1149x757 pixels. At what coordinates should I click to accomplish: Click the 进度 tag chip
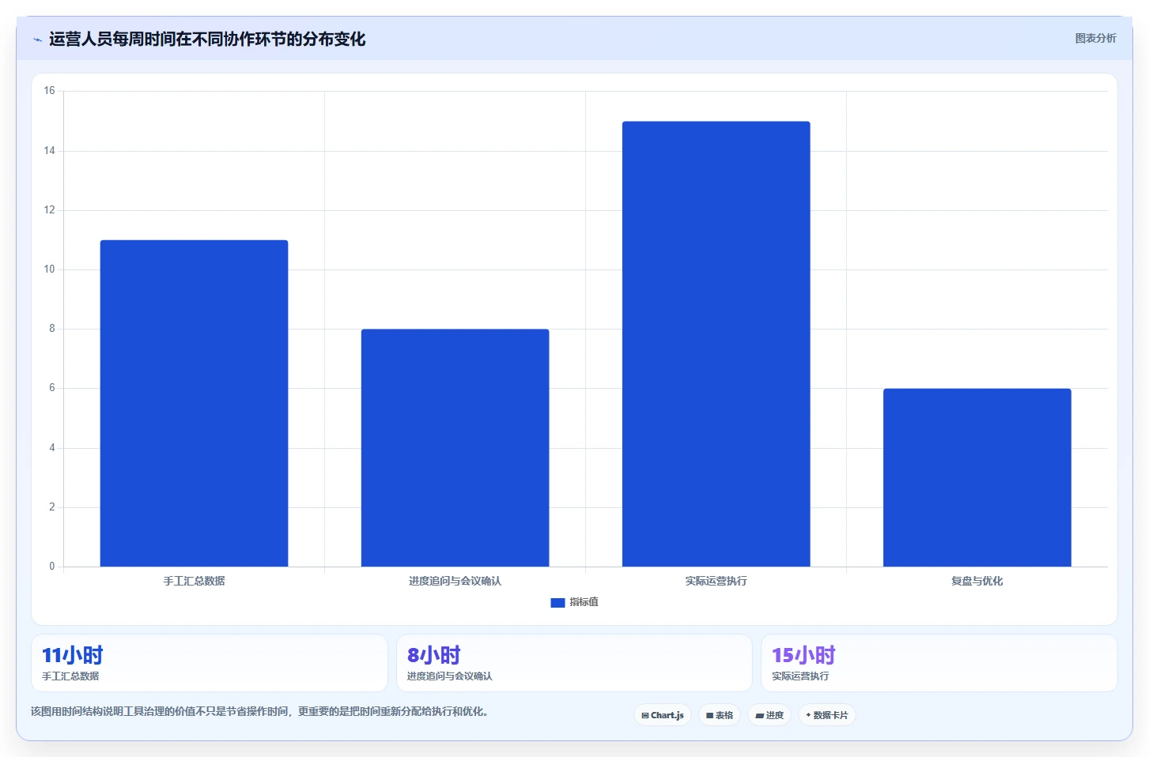(769, 715)
